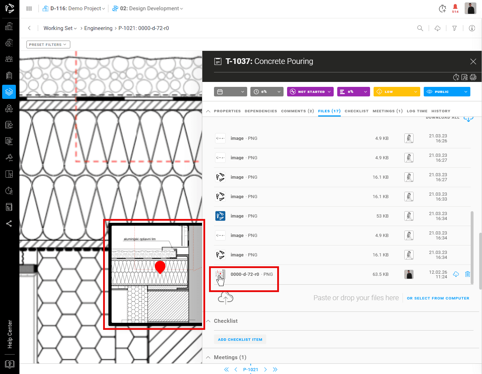The height and width of the screenshot is (374, 482).
Task: Open the info icon in the toolbar
Action: (472, 28)
